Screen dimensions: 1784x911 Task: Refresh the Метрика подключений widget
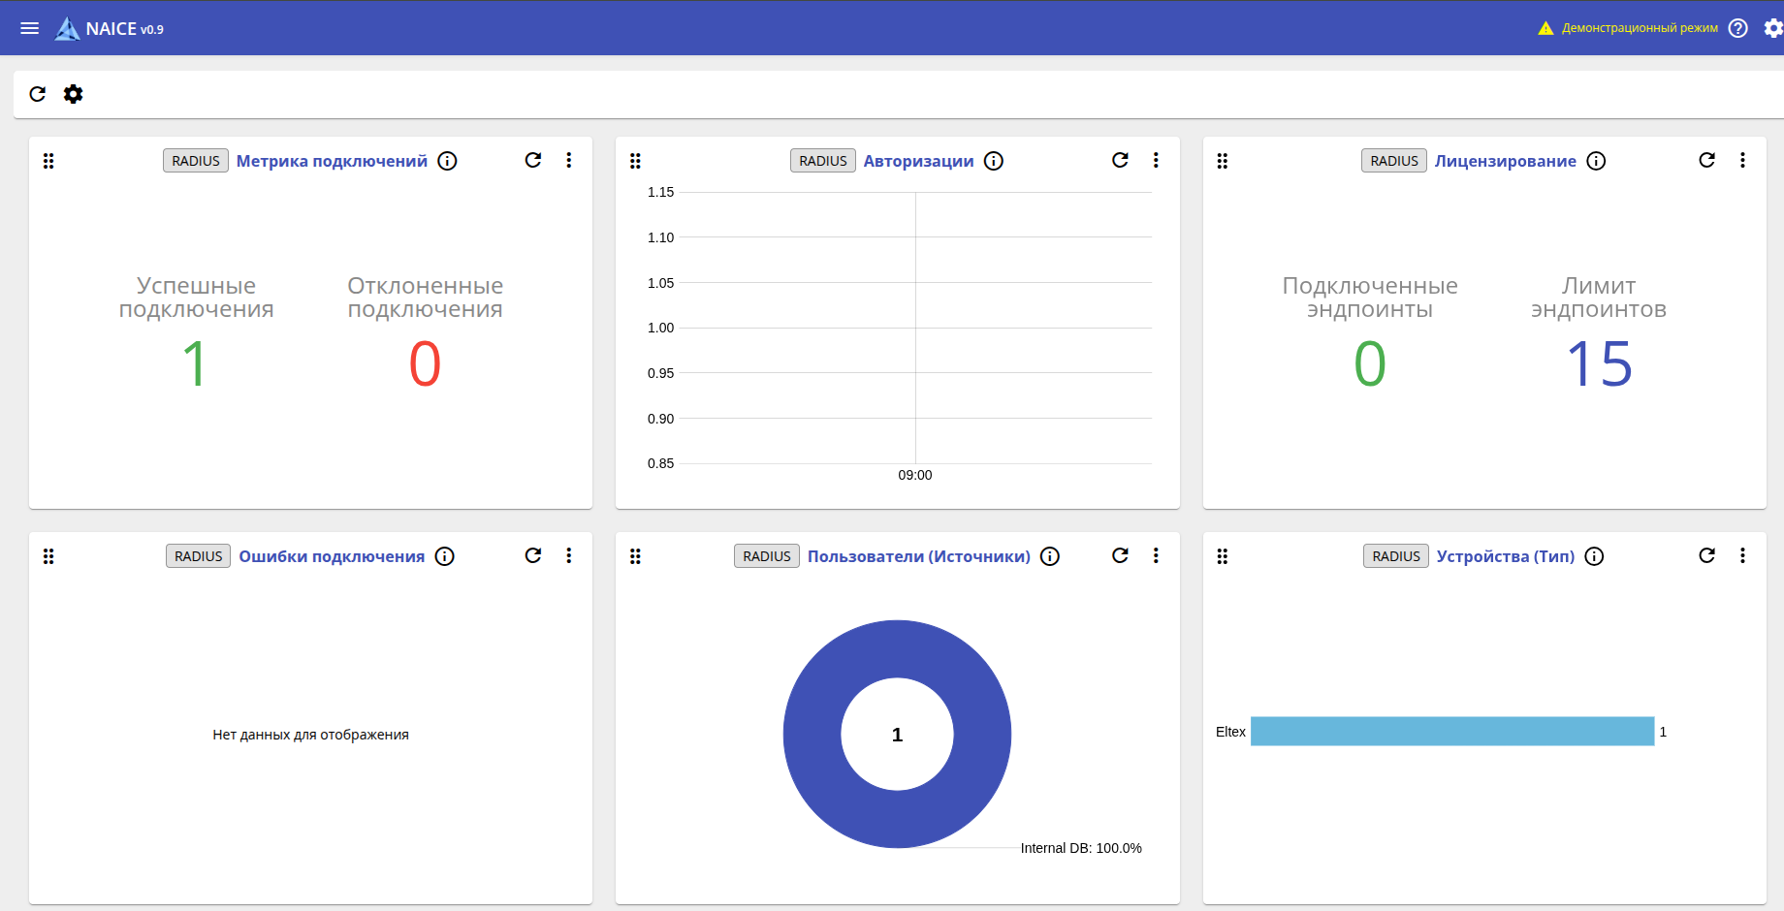point(533,160)
